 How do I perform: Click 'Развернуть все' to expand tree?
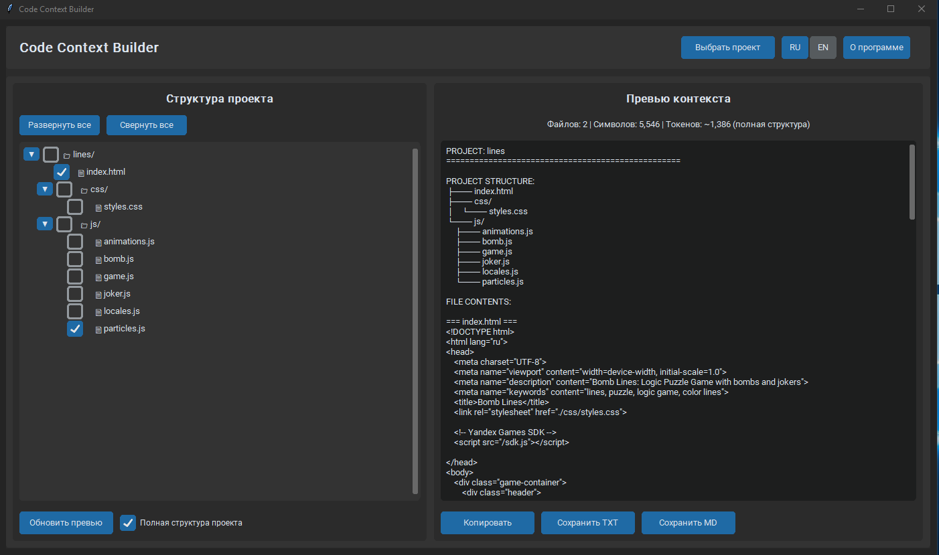tap(60, 125)
